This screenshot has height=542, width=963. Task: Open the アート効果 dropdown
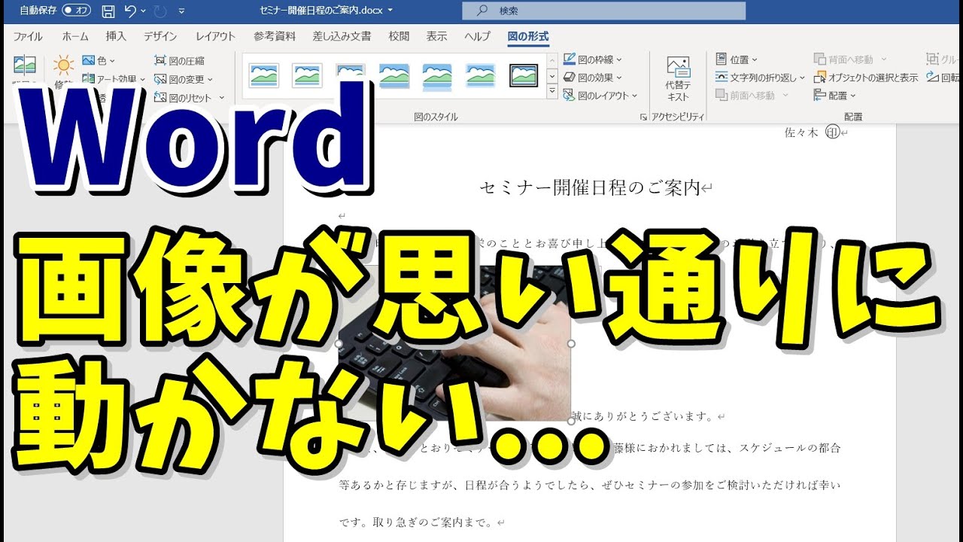(x=114, y=78)
